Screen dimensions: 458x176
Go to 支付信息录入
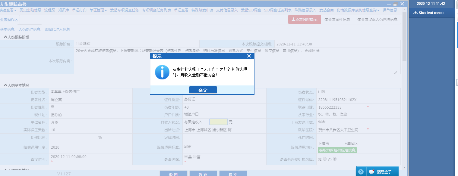[227, 10]
